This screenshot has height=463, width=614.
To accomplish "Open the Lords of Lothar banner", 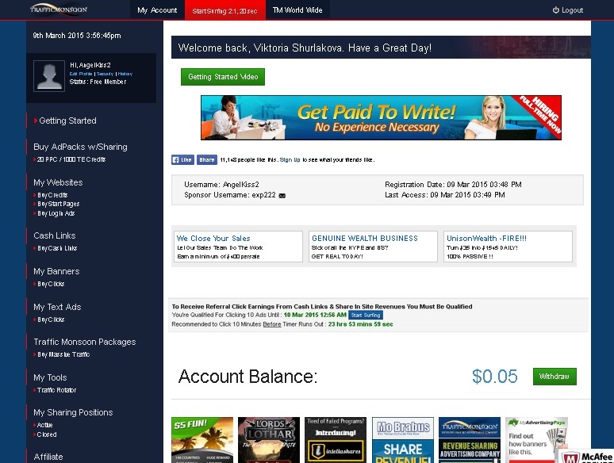I will [x=269, y=440].
